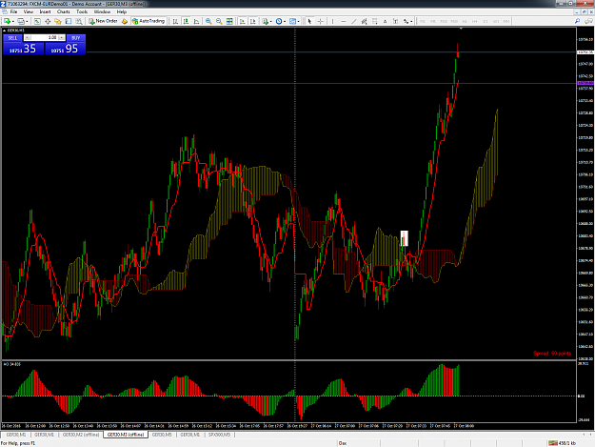Click the Templates toolbar icon
The height and width of the screenshot is (447, 595).
[292, 21]
